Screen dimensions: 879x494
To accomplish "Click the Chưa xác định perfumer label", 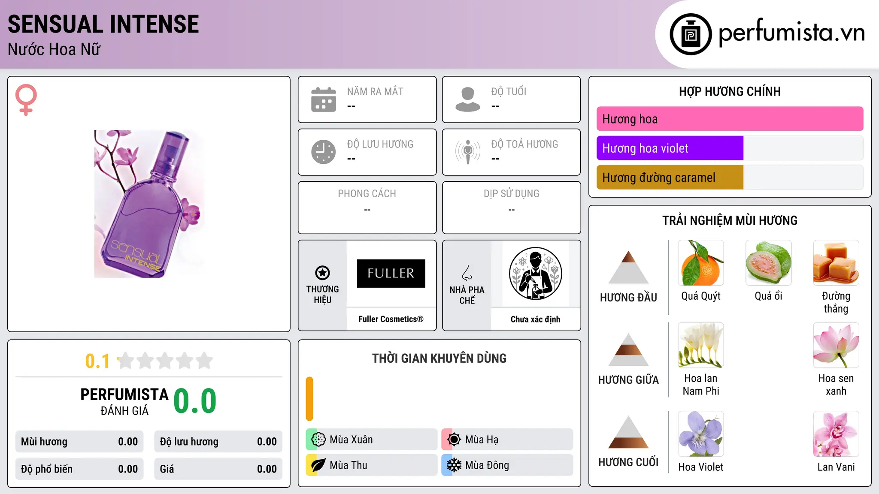I will 536,319.
